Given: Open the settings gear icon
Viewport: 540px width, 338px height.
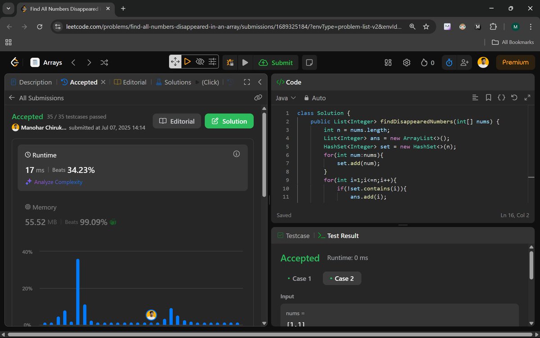Looking at the screenshot, I should [x=407, y=63].
